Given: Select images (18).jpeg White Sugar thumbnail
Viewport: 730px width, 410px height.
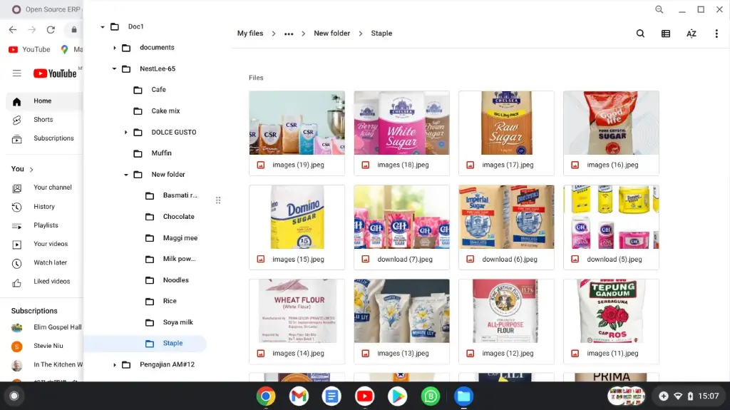Looking at the screenshot, I should 402,133.
